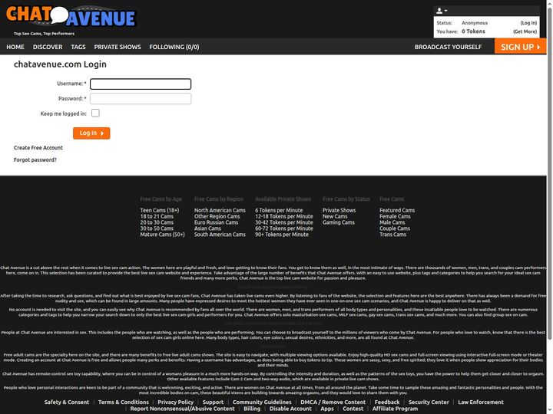Click the Chat Avenue logo
Image resolution: width=553 pixels, height=414 pixels.
pyautogui.click(x=71, y=16)
